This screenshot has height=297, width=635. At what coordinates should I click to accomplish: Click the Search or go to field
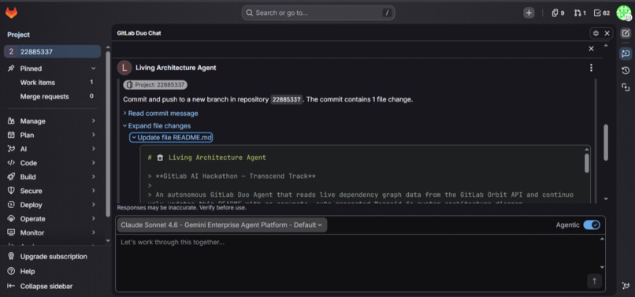318,13
